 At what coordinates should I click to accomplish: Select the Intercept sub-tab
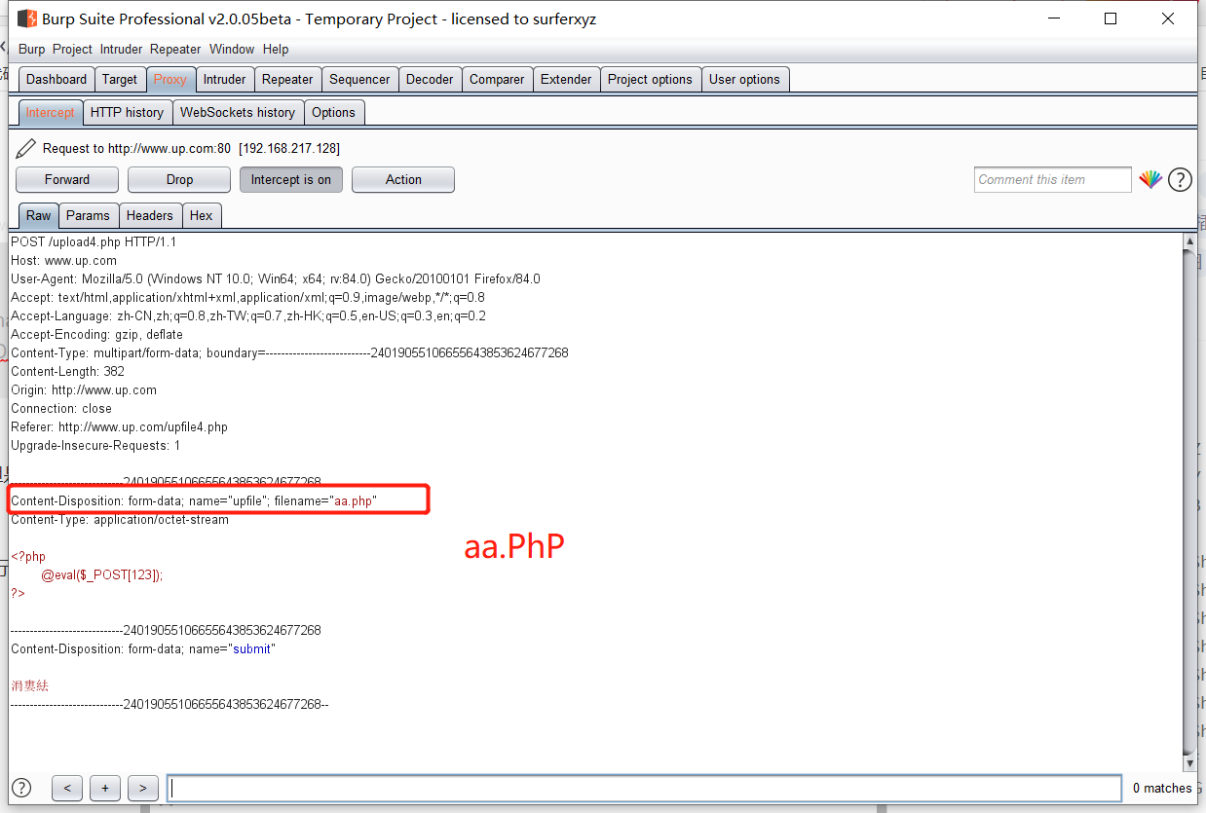(50, 113)
